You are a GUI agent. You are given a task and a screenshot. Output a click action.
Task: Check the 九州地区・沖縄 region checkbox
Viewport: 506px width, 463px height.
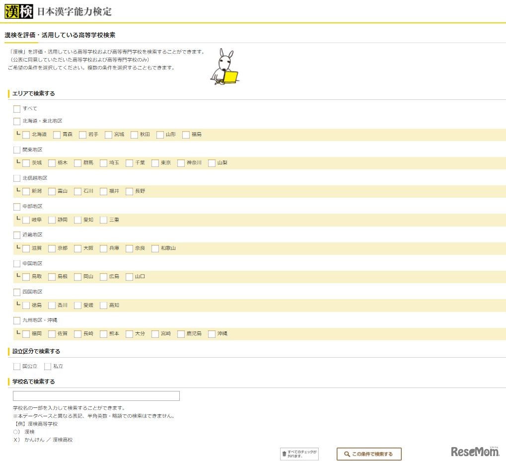tap(17, 320)
